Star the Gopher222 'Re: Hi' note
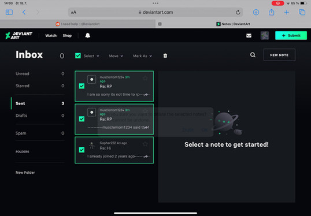The image size is (311, 216). click(145, 144)
